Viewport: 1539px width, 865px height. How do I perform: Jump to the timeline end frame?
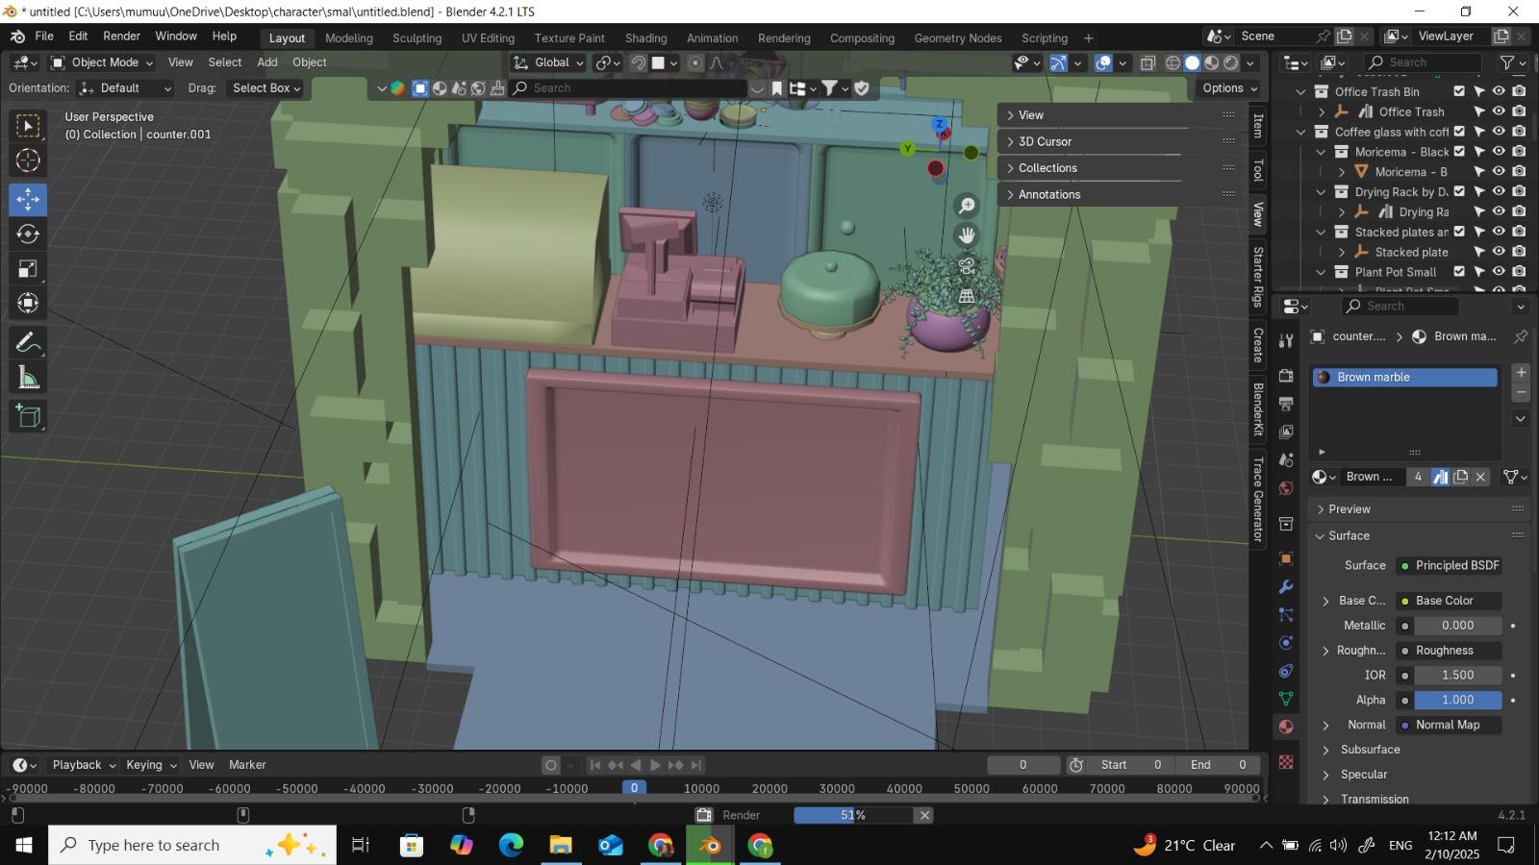coord(697,765)
